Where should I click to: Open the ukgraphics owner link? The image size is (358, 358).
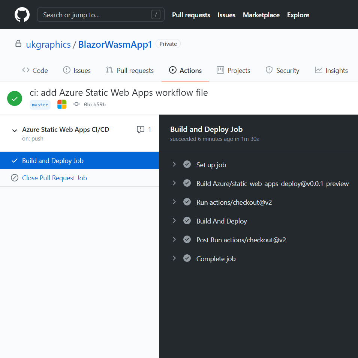click(48, 44)
